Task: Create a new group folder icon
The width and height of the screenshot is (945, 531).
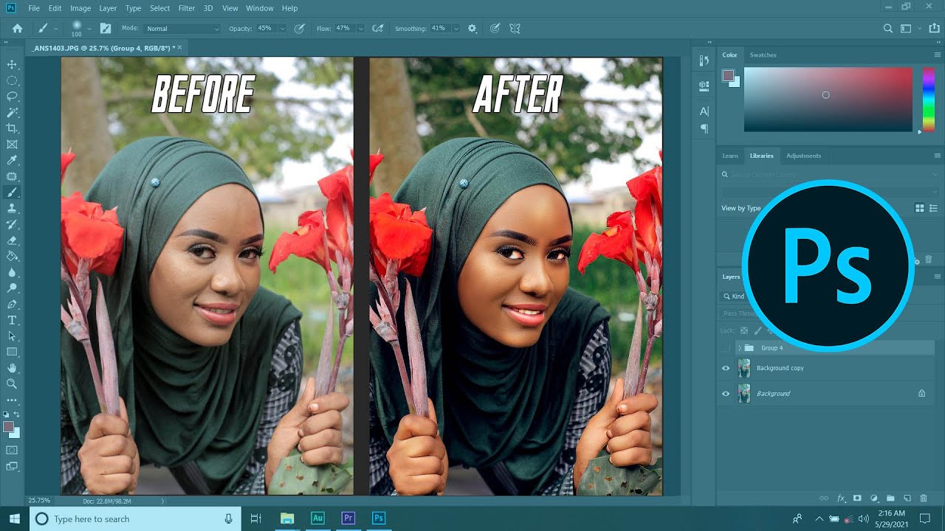Action: tap(890, 499)
